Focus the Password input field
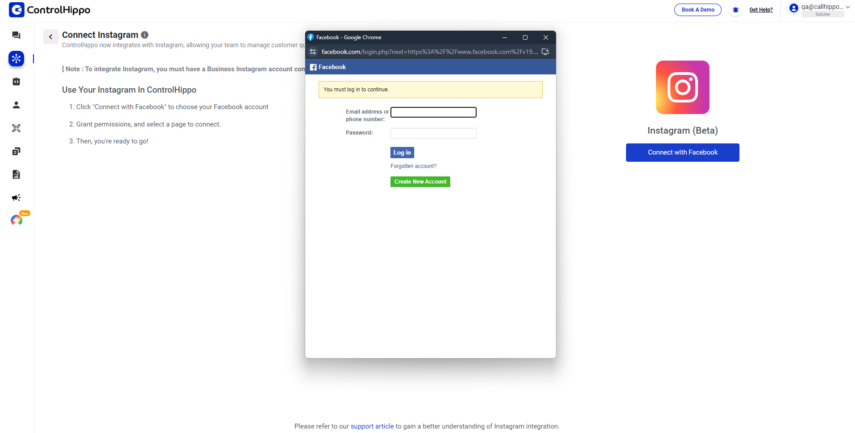 coord(433,133)
